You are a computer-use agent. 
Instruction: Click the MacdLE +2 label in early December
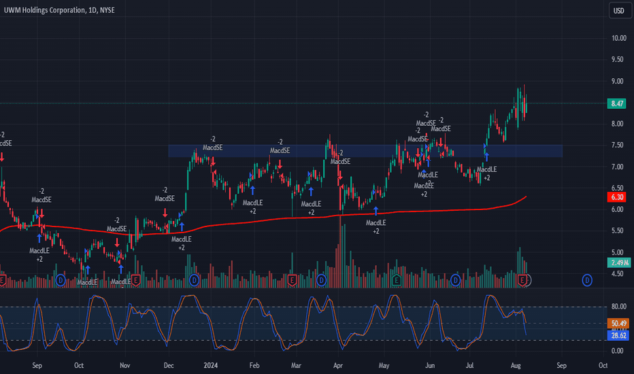pos(181,243)
